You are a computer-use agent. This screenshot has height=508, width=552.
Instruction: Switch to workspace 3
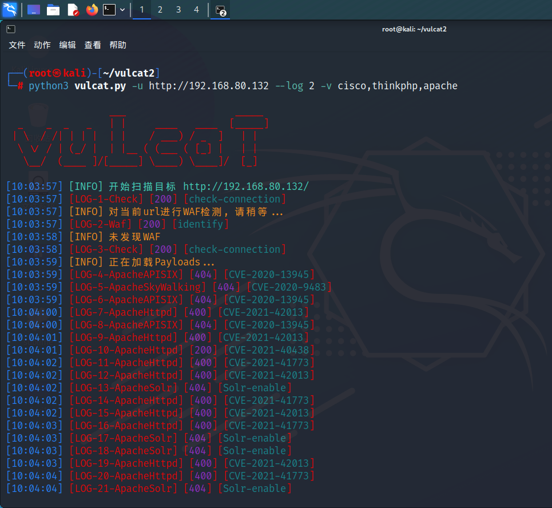[178, 10]
